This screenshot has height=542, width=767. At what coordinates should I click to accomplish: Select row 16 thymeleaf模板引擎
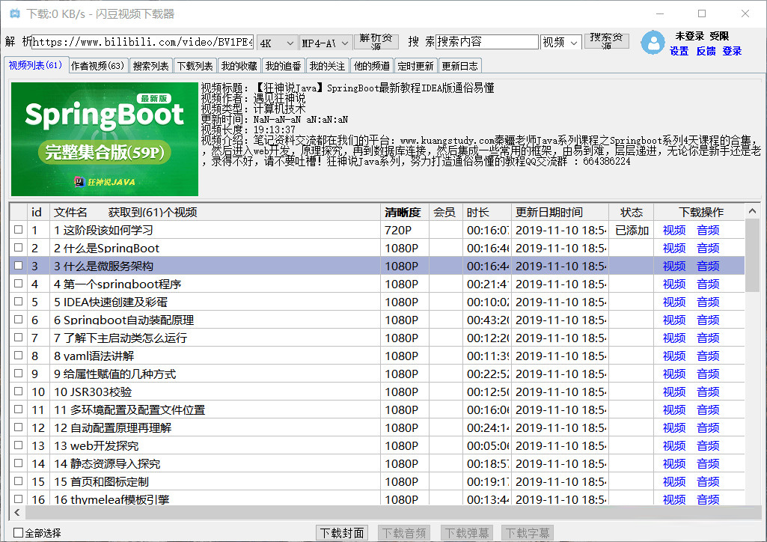click(x=376, y=499)
